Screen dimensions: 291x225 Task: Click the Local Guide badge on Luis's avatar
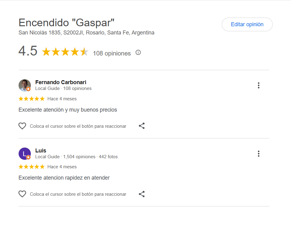pos(28,157)
